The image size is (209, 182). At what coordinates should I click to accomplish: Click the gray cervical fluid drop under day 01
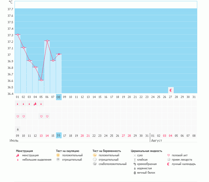(18, 129)
